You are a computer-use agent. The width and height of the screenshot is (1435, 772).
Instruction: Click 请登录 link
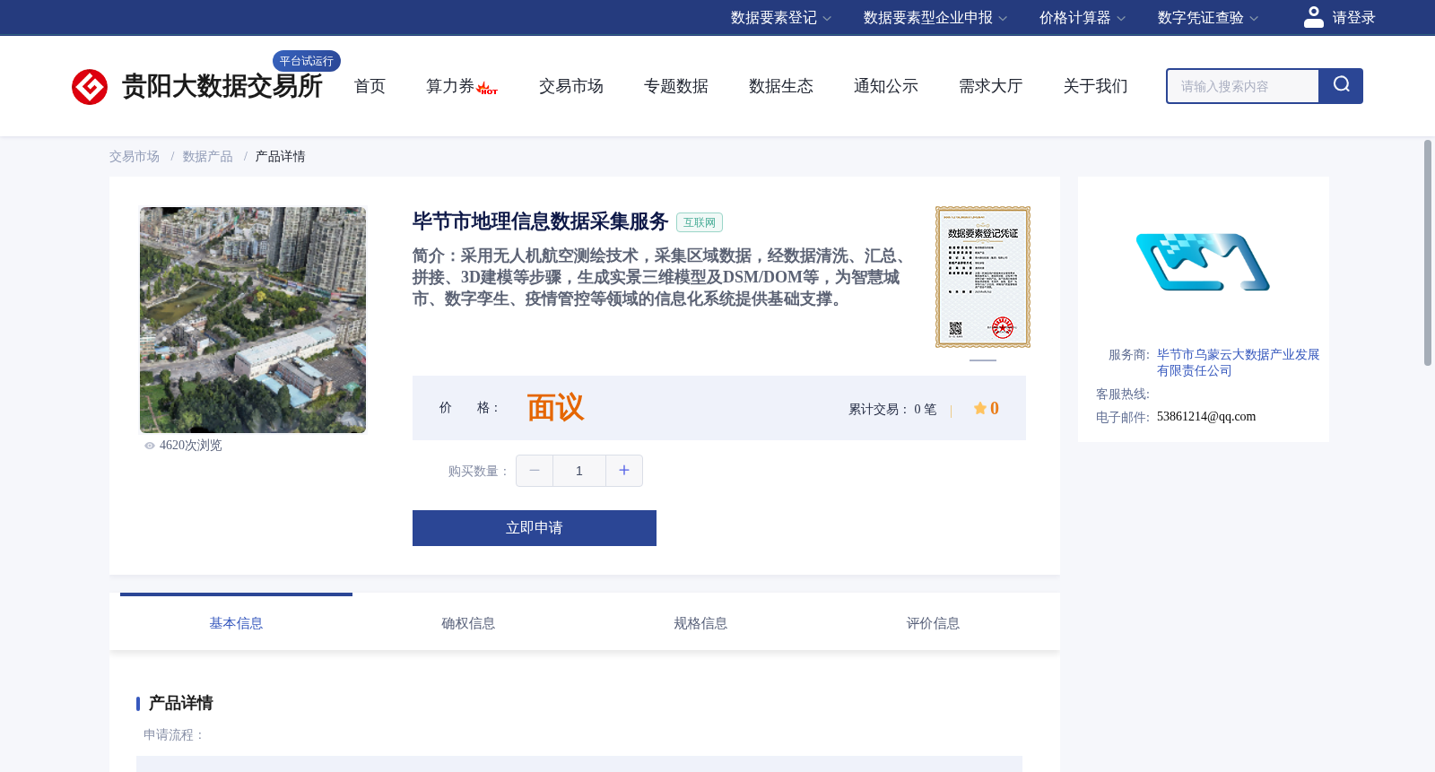pyautogui.click(x=1353, y=18)
